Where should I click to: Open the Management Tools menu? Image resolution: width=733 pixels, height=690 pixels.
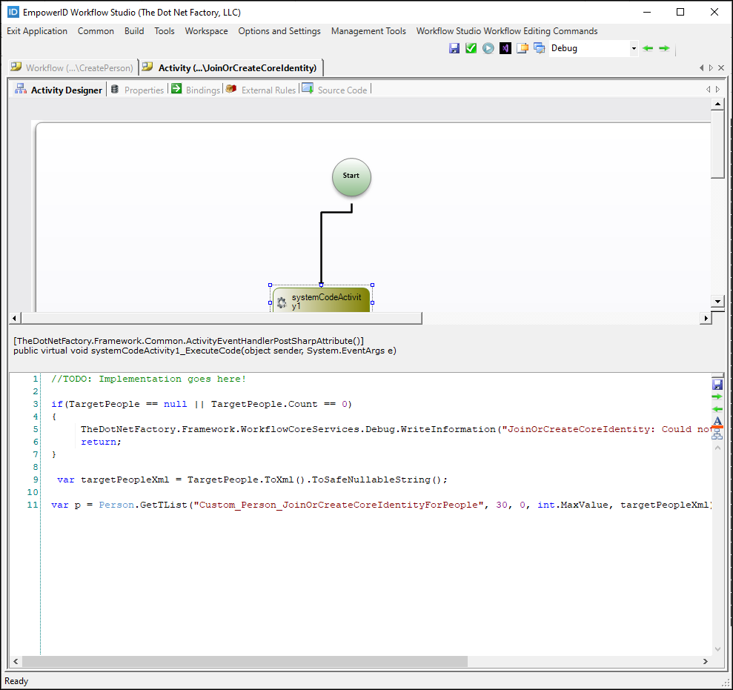coord(368,31)
